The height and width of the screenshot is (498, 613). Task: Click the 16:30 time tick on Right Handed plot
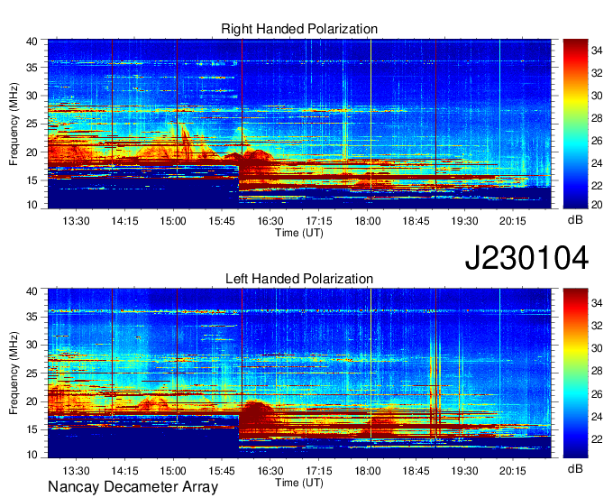pyautogui.click(x=270, y=221)
